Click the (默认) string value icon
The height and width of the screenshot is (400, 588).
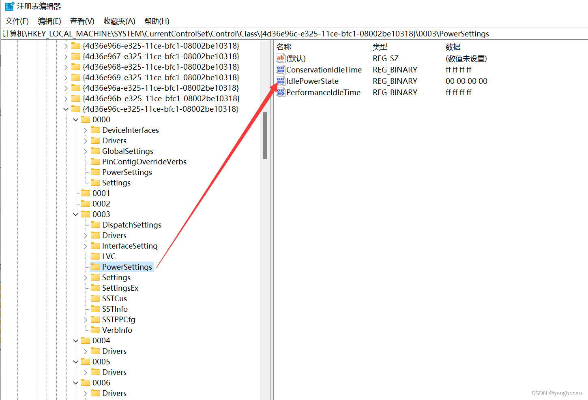[x=281, y=58]
